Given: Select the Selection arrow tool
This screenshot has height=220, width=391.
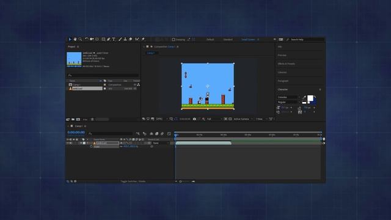Looking at the screenshot, I should coord(70,39).
